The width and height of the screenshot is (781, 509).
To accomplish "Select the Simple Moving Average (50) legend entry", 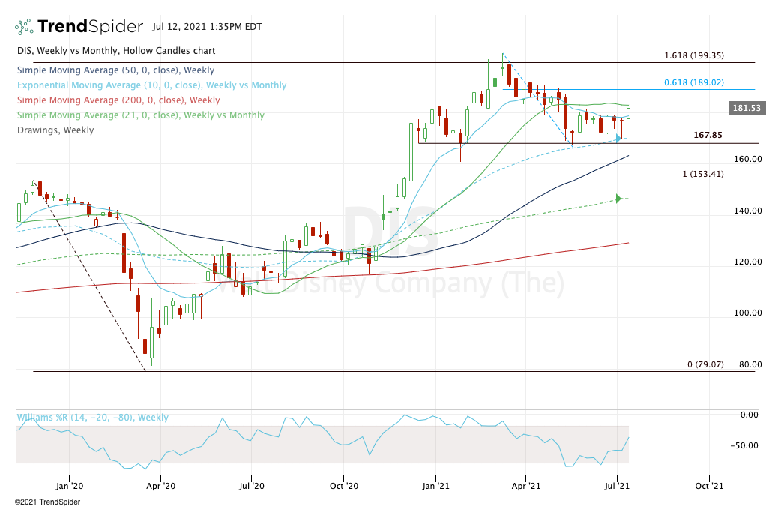I will [115, 70].
